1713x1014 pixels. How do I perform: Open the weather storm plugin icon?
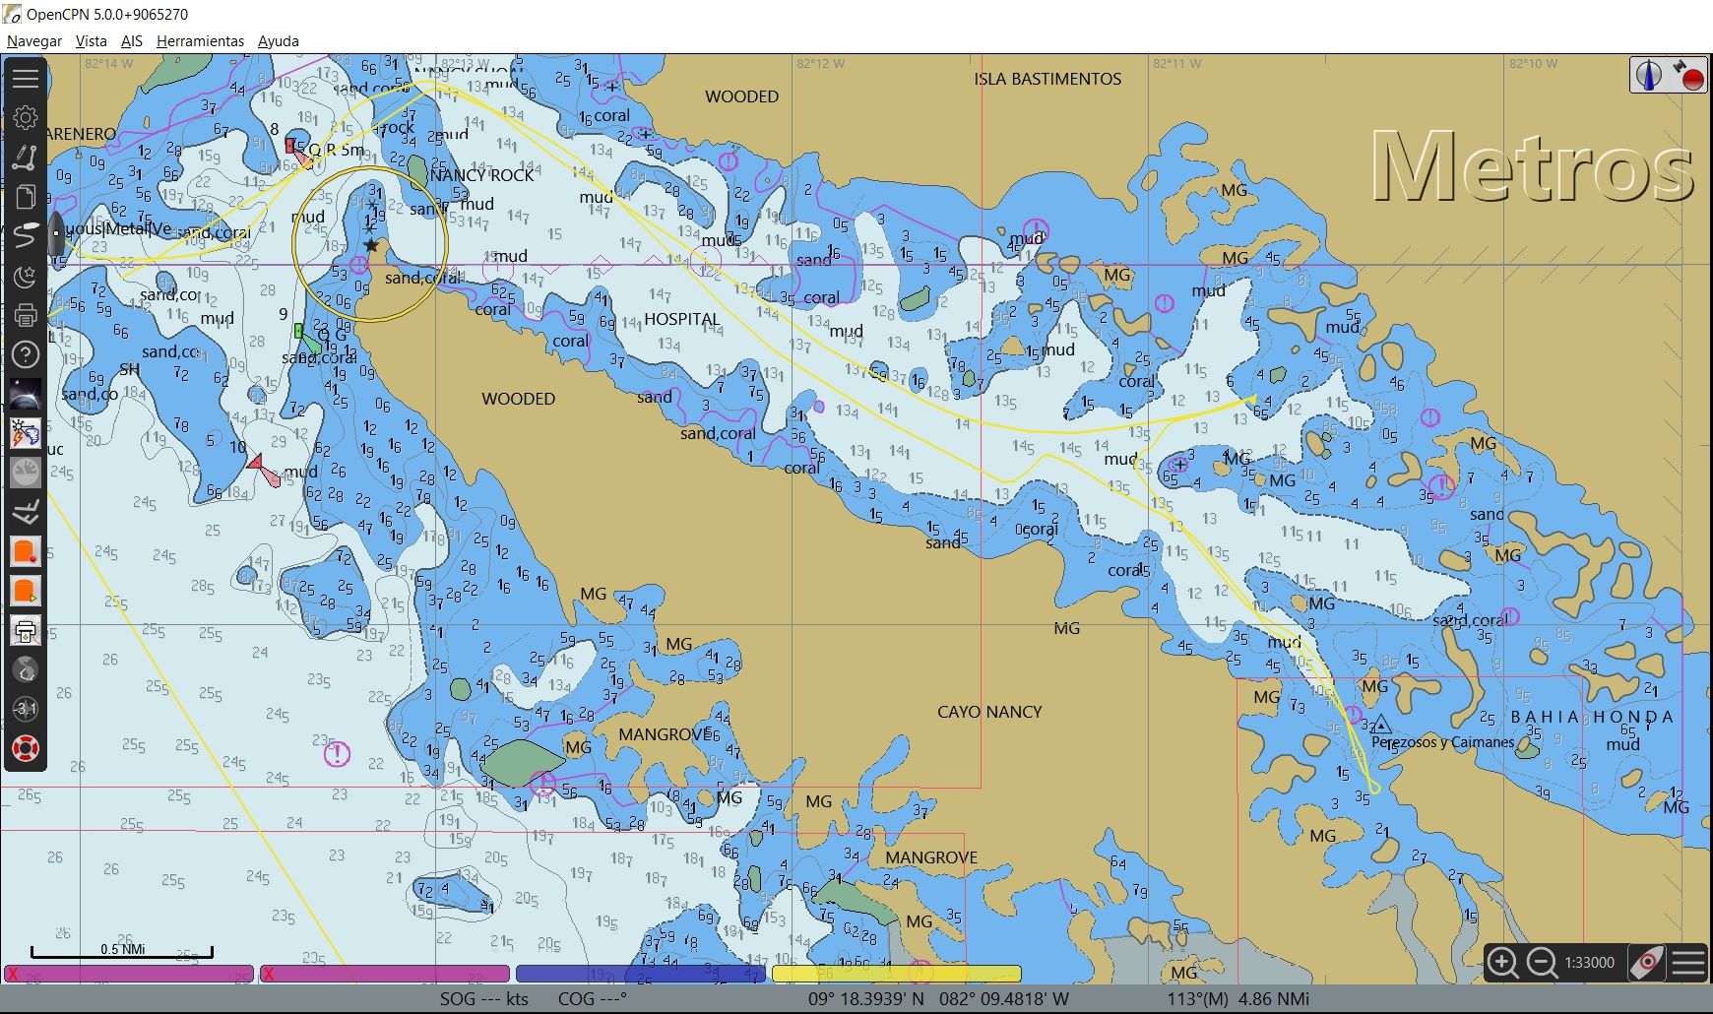(x=26, y=433)
